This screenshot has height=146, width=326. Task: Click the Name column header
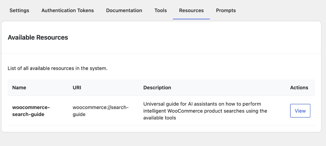[19, 87]
